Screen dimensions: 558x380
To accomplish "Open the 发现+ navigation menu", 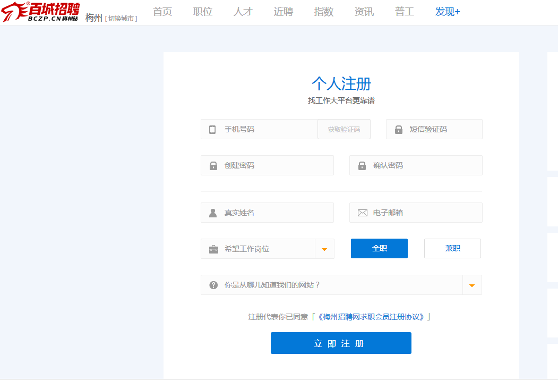I will point(448,12).
